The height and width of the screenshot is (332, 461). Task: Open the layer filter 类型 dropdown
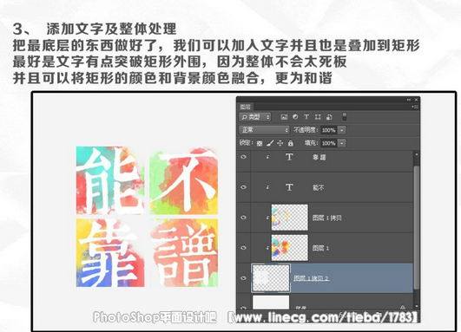255,117
